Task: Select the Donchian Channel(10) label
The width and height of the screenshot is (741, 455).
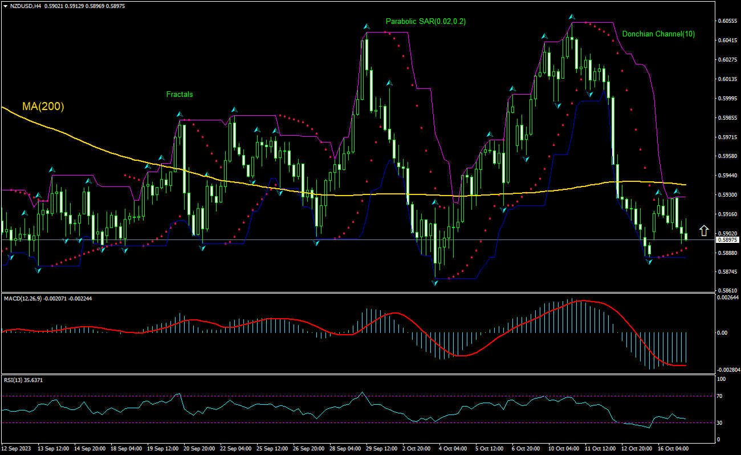Action: click(x=658, y=34)
